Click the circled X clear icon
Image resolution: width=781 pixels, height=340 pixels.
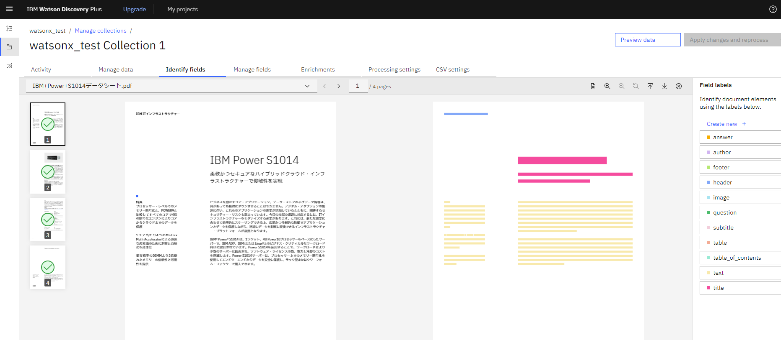tap(678, 86)
